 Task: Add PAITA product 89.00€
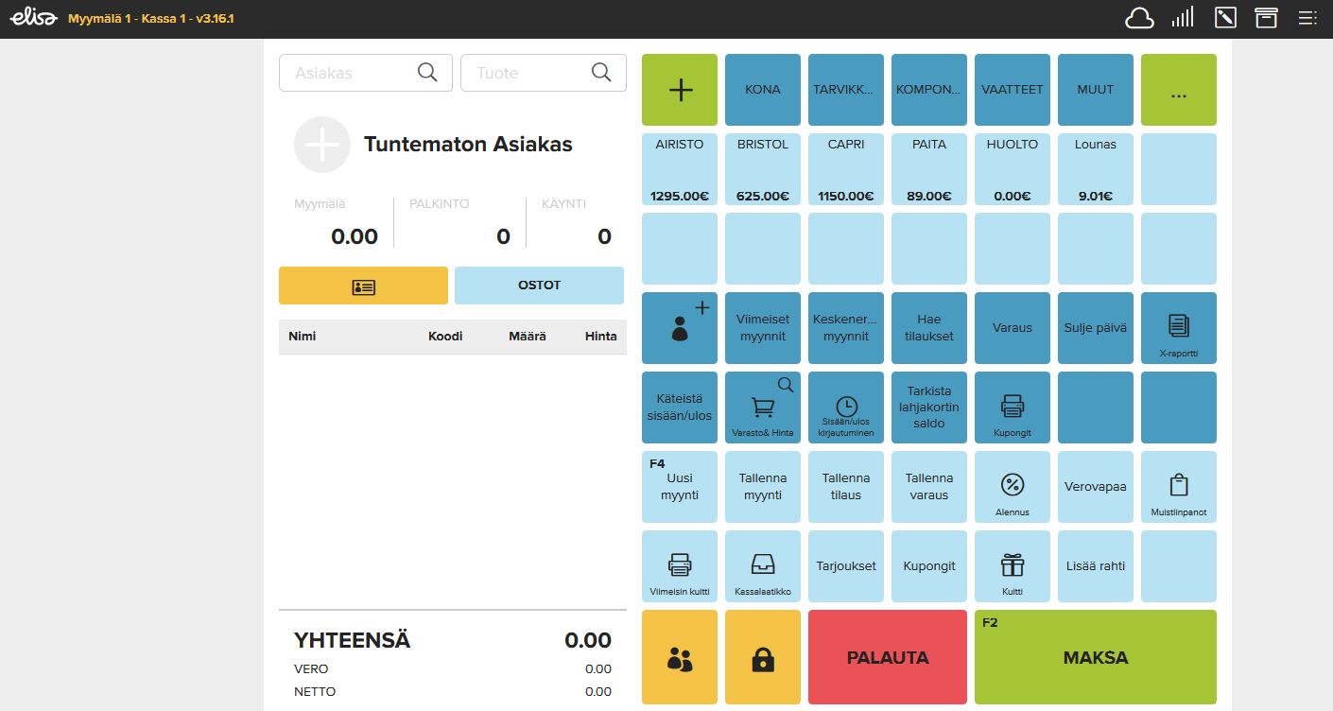tap(929, 169)
